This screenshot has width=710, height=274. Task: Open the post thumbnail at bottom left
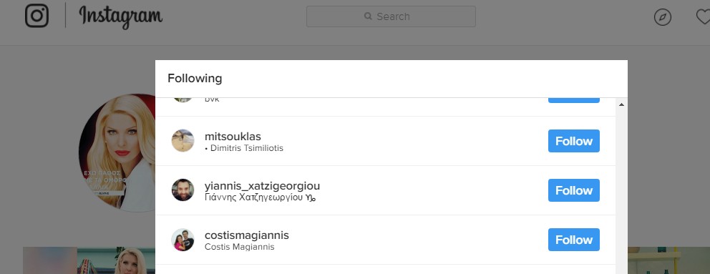click(89, 260)
